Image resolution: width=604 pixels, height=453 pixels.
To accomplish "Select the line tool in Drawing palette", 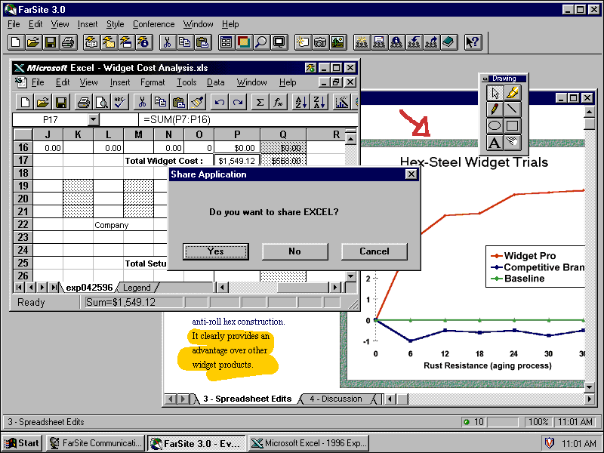I will pos(513,109).
